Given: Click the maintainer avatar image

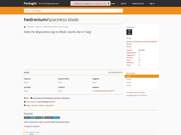Looking at the screenshot, I should 129,32.
